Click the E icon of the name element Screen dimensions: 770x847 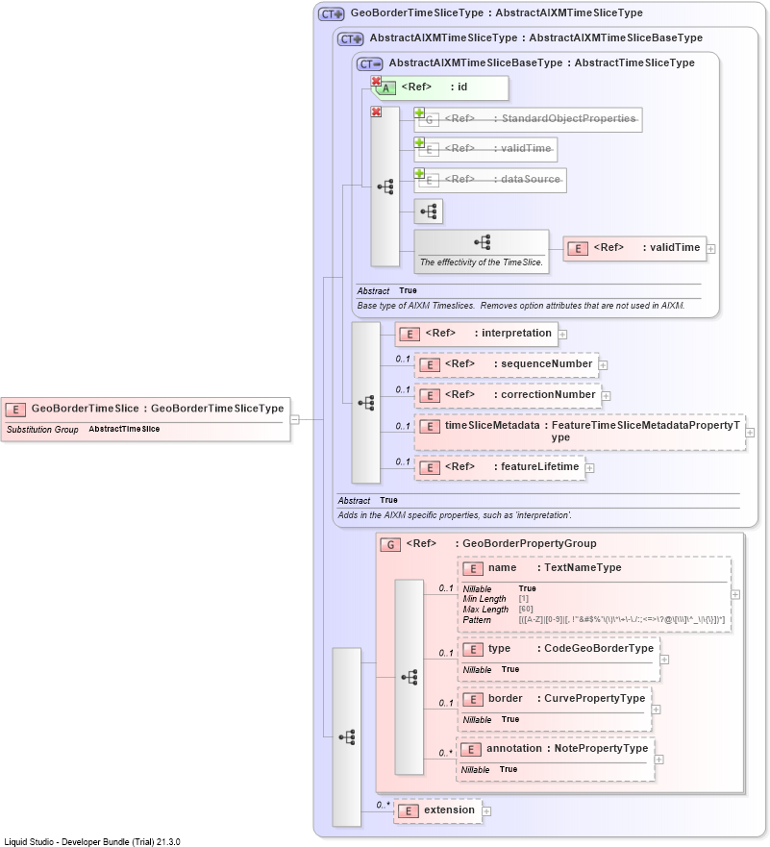[x=472, y=569]
